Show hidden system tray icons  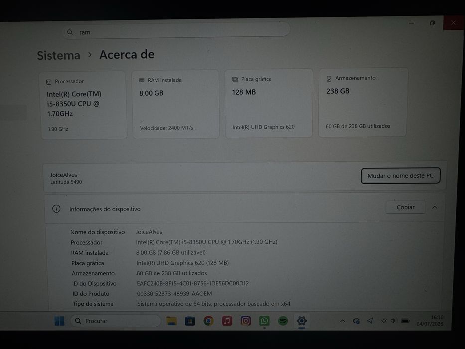[343, 321]
